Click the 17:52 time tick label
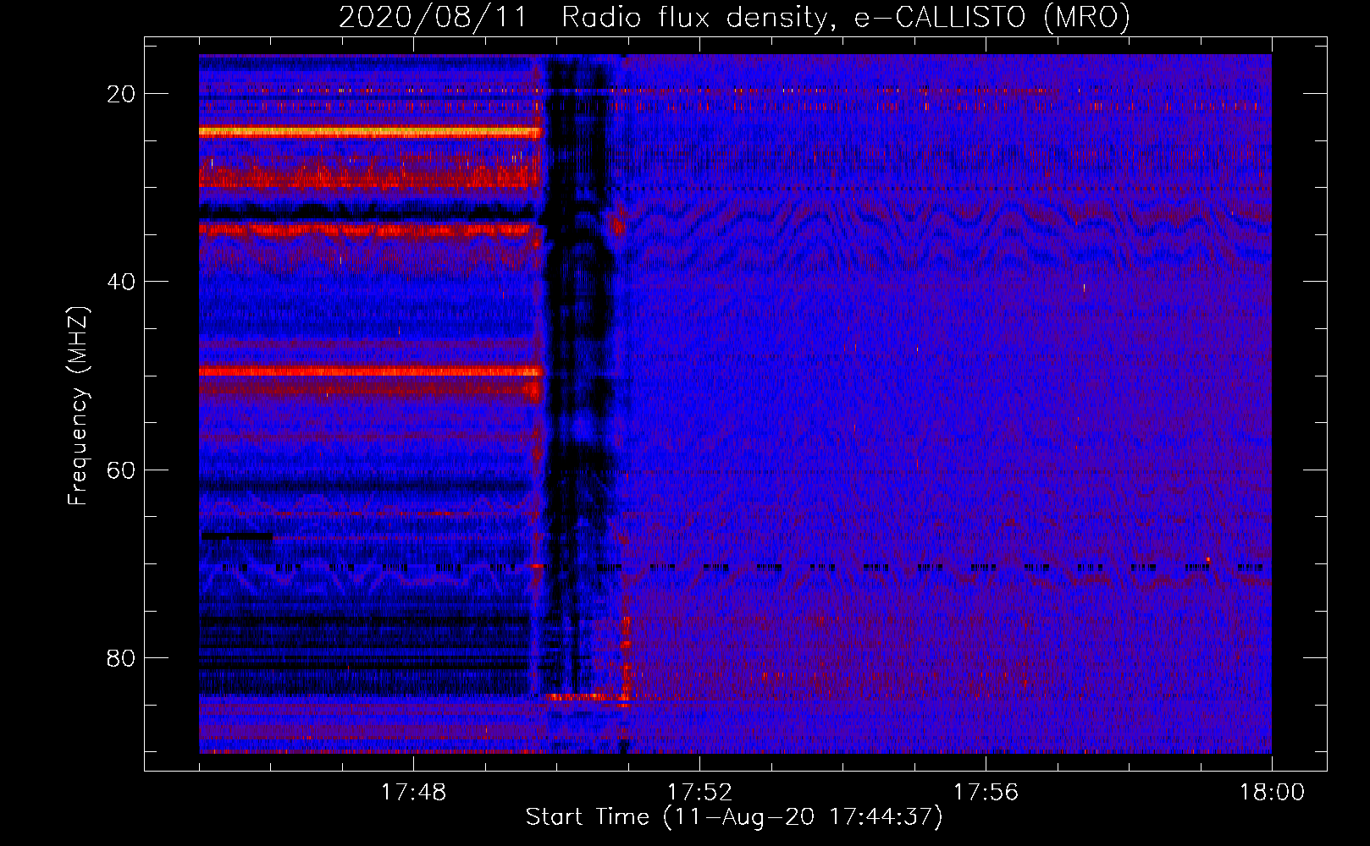The height and width of the screenshot is (846, 1370). coord(699,793)
